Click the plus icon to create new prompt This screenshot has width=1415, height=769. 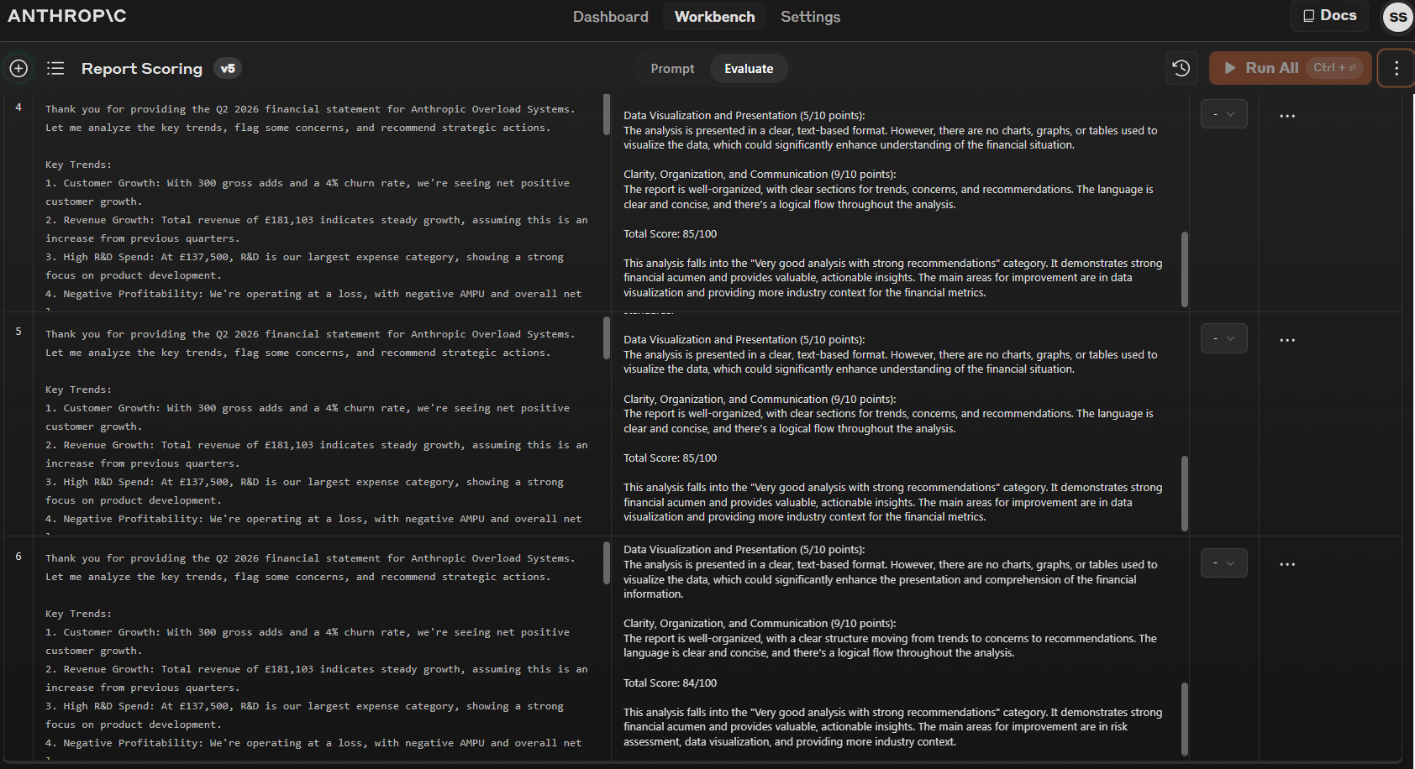[18, 69]
